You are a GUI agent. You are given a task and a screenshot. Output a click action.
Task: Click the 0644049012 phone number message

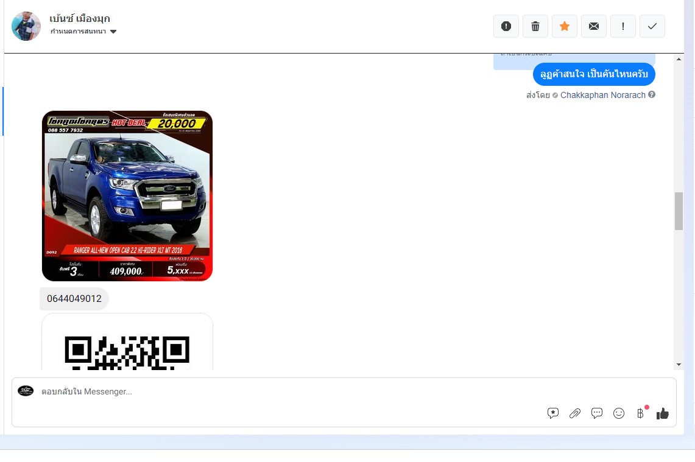(74, 298)
